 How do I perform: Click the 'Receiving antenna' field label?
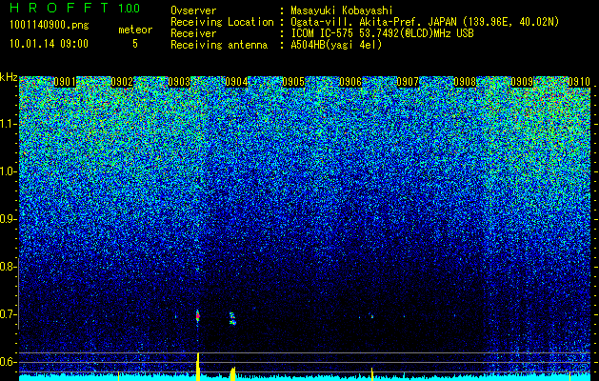pos(219,45)
